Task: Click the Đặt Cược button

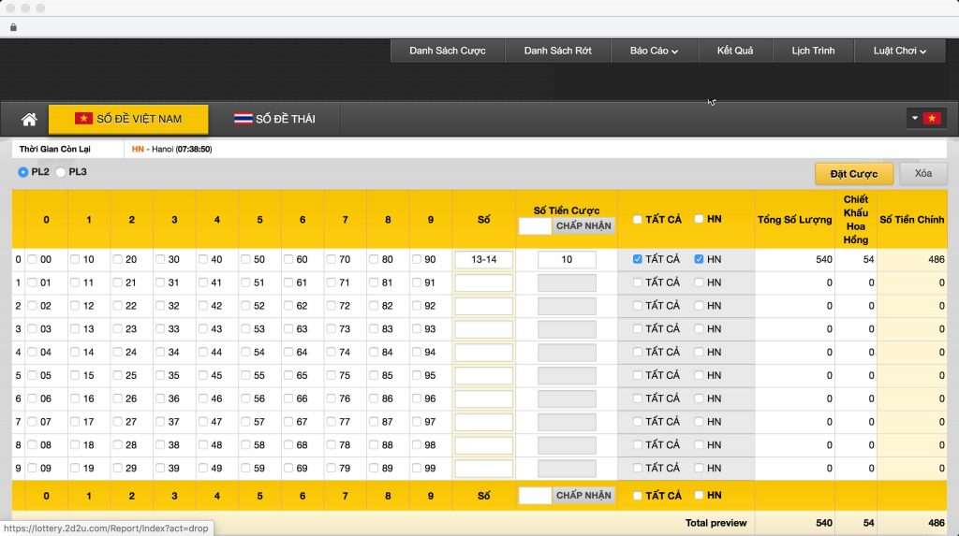Action: [x=853, y=174]
